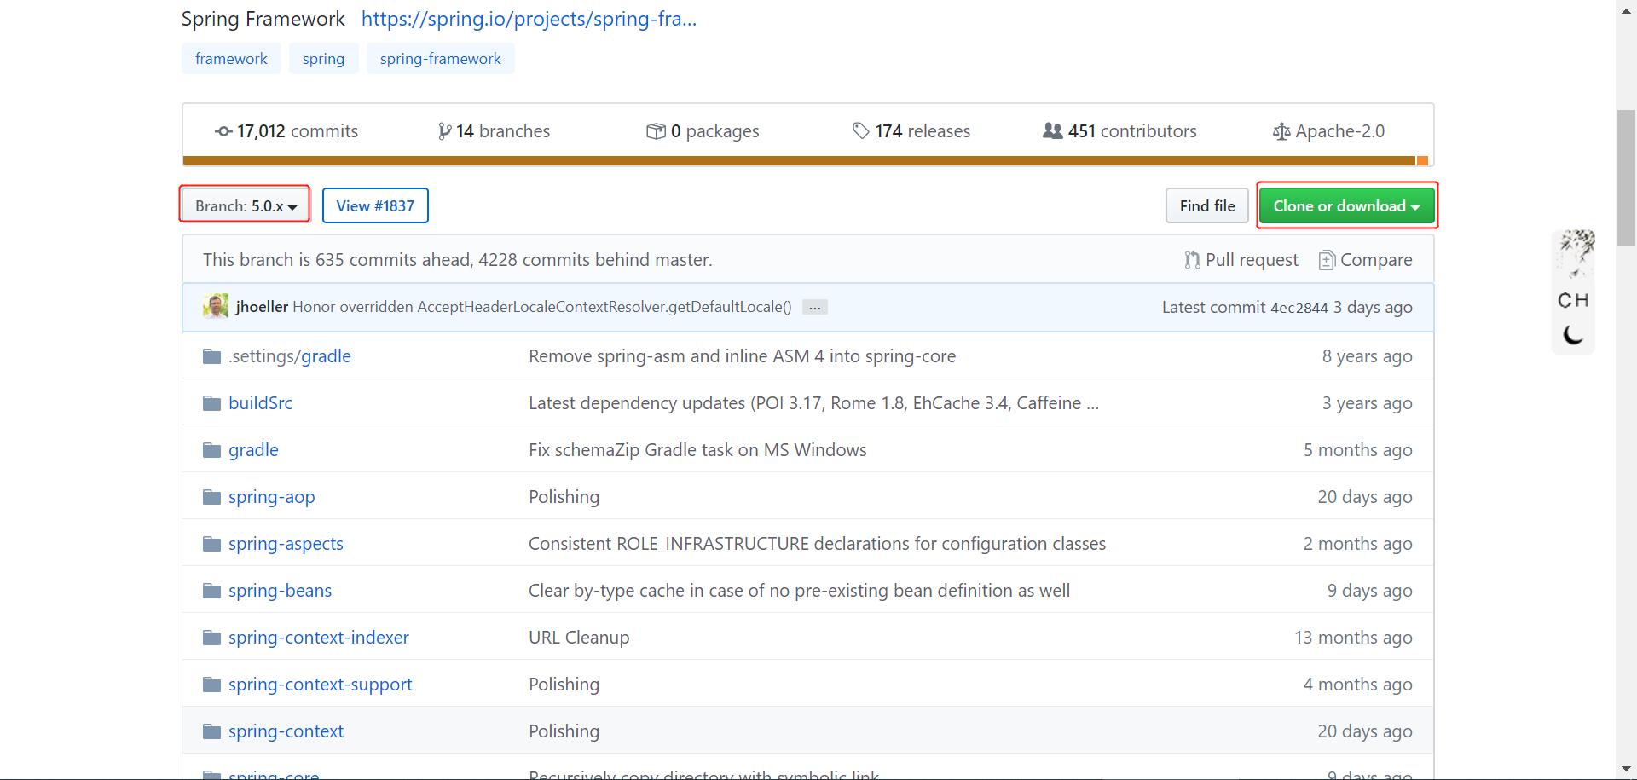Click jhoeller's avatar thumbnail
This screenshot has height=780, width=1637.
pyautogui.click(x=216, y=307)
